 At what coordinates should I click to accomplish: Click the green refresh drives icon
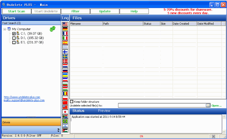tap(52, 29)
